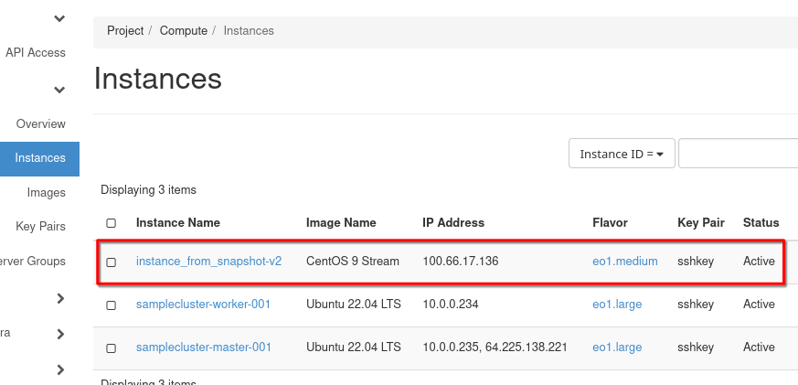The width and height of the screenshot is (798, 385).
Task: Select Images in the sidebar
Action: coord(47,193)
